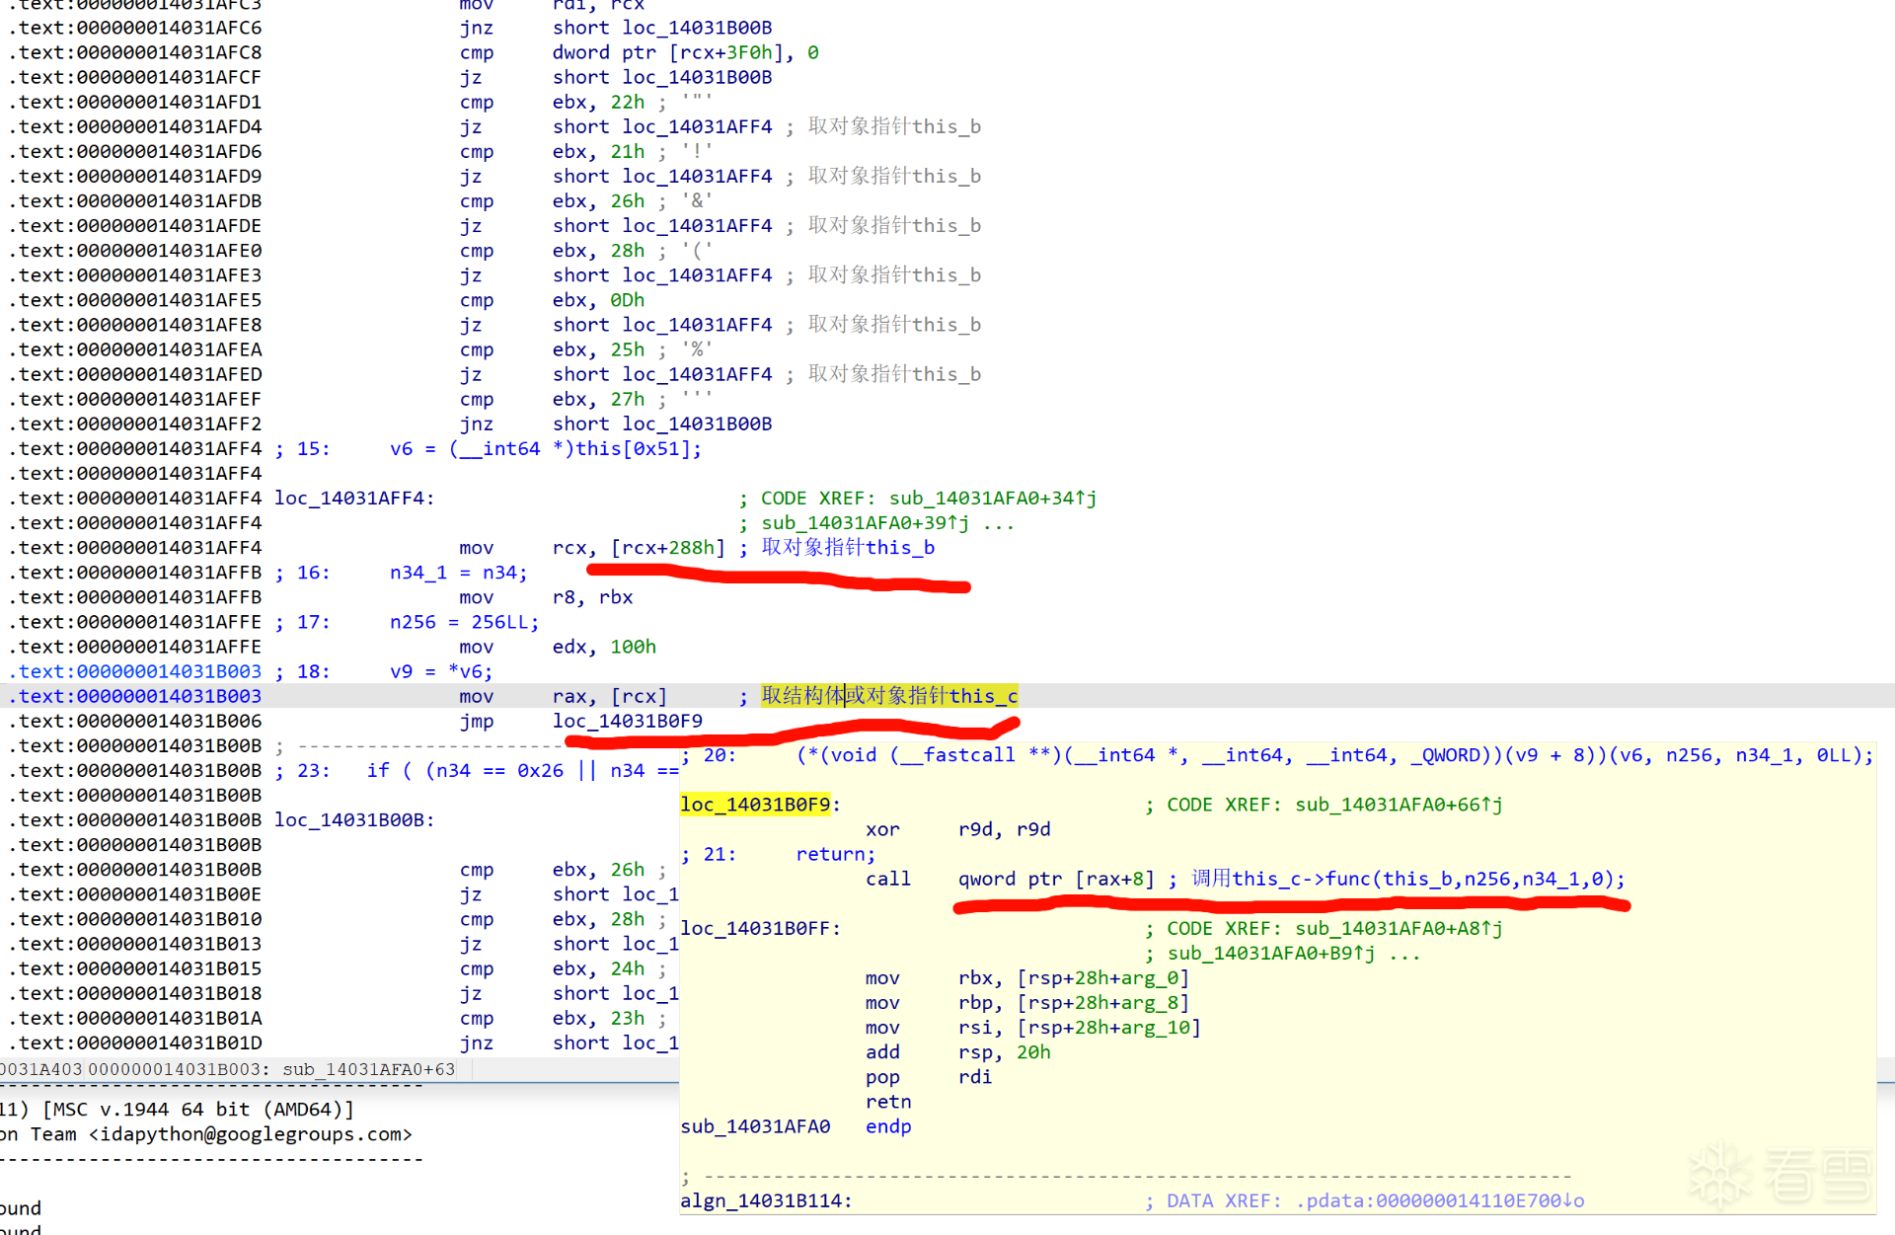Click loc_14031B0F9 target in jmp instruction

point(627,721)
